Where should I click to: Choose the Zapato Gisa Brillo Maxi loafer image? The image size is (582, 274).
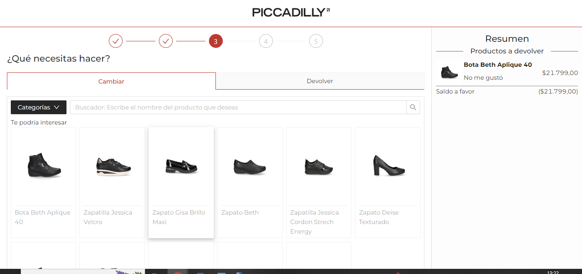(x=181, y=166)
